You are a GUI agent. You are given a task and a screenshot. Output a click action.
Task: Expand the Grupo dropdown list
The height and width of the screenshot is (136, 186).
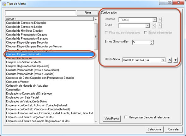coord(147,26)
